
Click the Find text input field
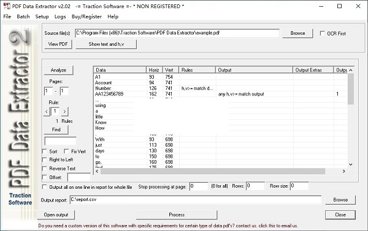(60, 141)
